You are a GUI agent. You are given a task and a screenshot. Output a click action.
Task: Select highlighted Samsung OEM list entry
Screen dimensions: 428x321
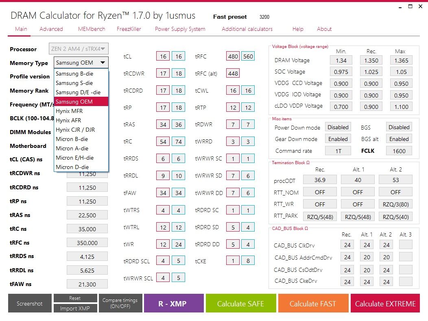pyautogui.click(x=81, y=102)
